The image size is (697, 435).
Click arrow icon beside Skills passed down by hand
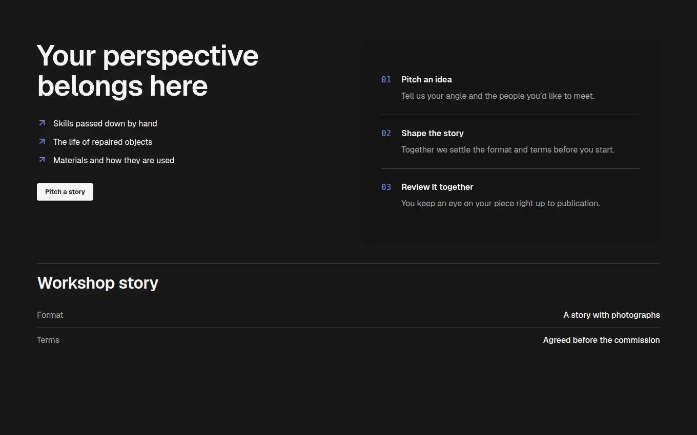pos(42,123)
